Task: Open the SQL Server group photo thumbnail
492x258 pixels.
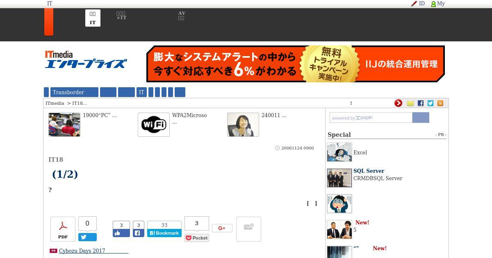Action: coord(339,178)
